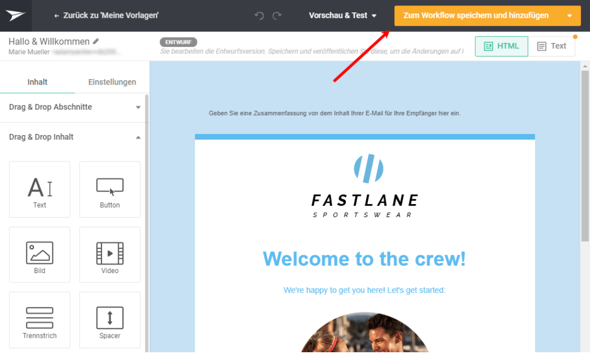Click the 'Welcome to the crew!' heading
Viewport: 590px width, 363px height.
pos(364,259)
